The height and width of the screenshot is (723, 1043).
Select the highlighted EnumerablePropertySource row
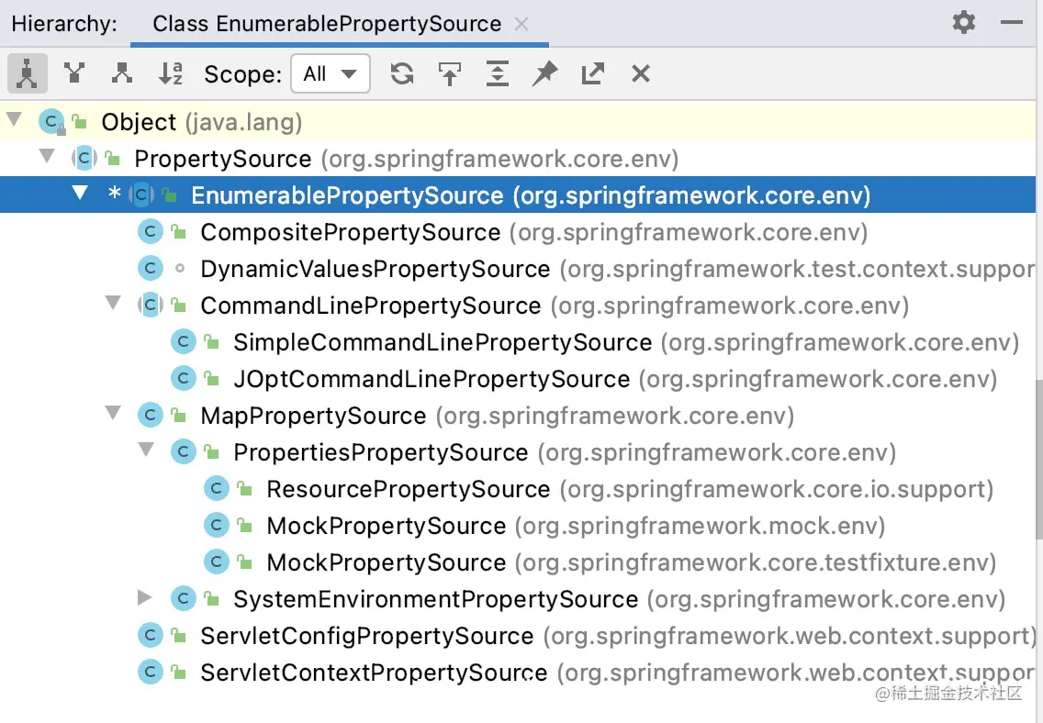click(x=518, y=195)
